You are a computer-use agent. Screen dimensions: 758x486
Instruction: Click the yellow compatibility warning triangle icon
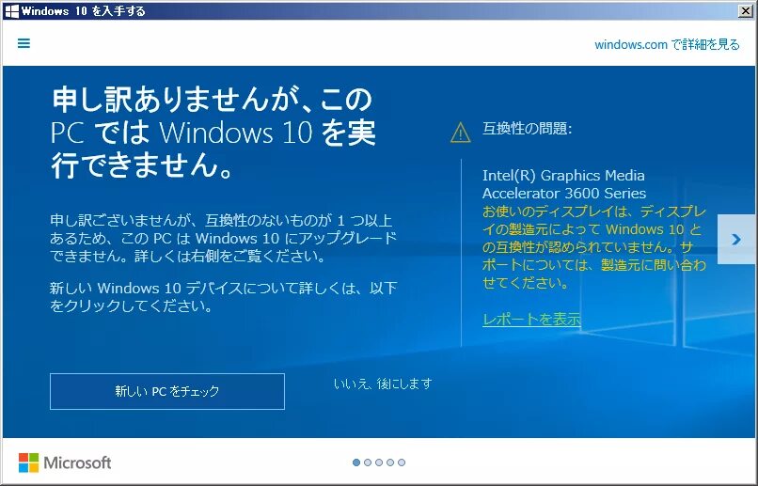click(460, 133)
